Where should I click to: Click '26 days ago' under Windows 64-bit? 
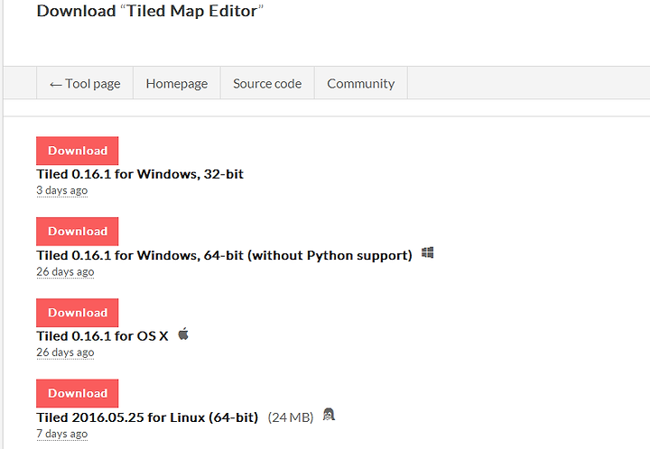[x=65, y=271]
